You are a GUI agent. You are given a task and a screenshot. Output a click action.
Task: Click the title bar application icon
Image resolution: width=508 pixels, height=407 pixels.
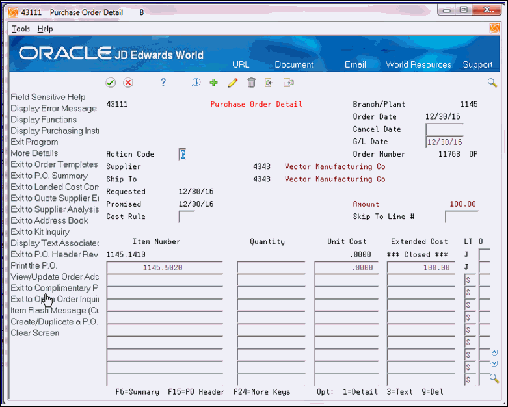13,12
